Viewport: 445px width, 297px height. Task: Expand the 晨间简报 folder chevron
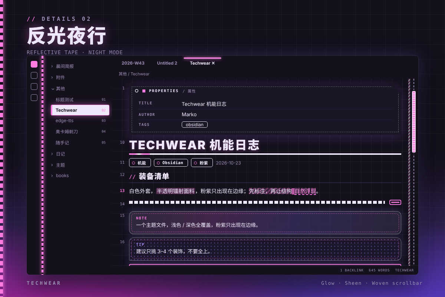pos(52,66)
